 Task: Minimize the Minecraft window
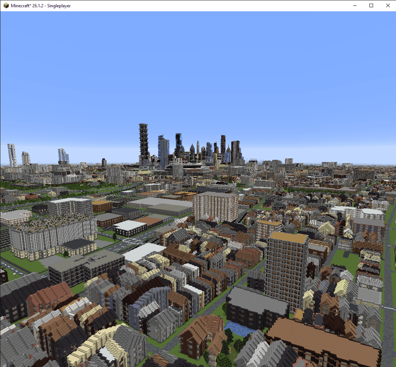(355, 5)
